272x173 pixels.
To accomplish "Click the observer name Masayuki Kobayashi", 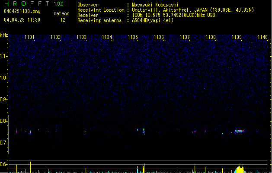I will (155, 5).
